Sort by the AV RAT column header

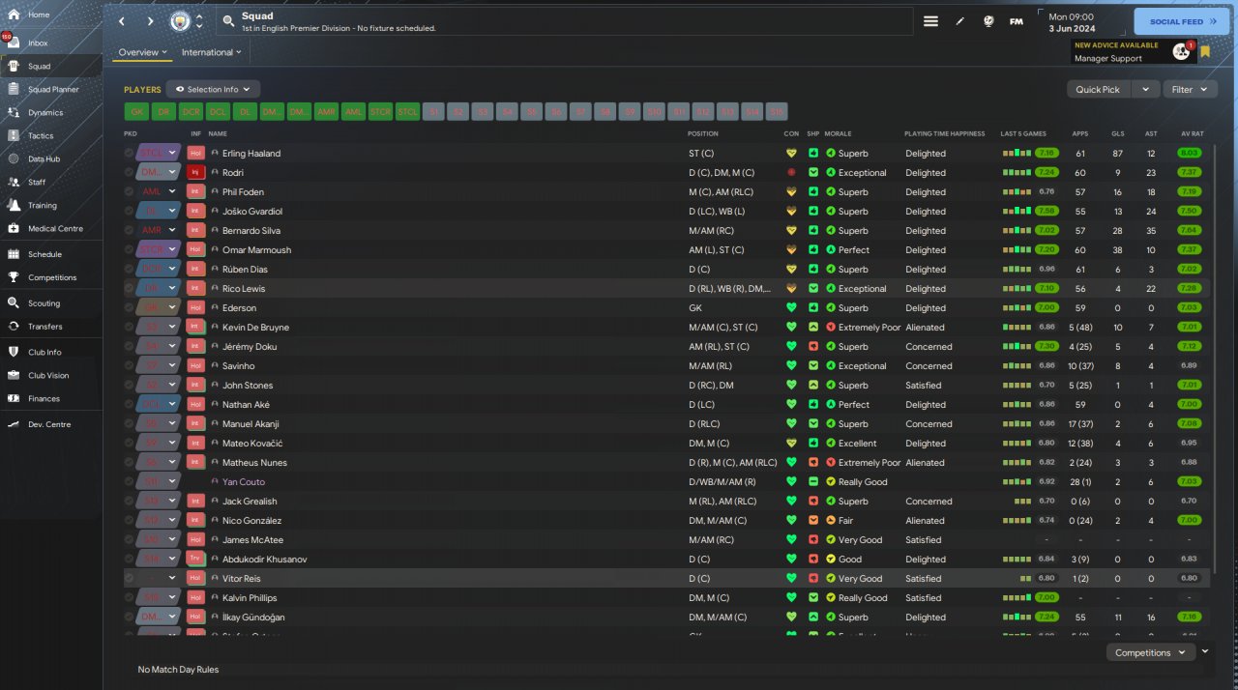[x=1192, y=133]
